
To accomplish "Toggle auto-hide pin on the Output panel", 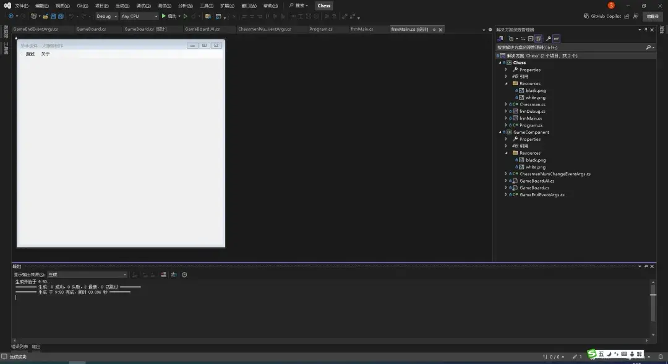I will coord(645,266).
